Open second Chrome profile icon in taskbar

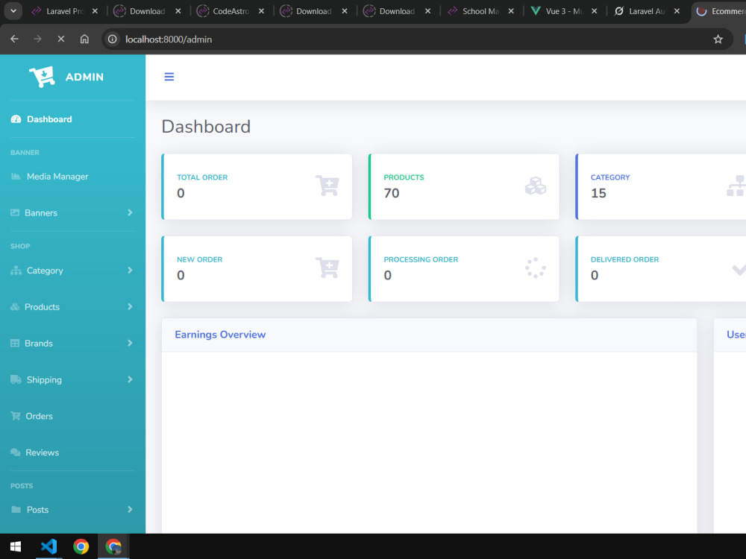[113, 546]
